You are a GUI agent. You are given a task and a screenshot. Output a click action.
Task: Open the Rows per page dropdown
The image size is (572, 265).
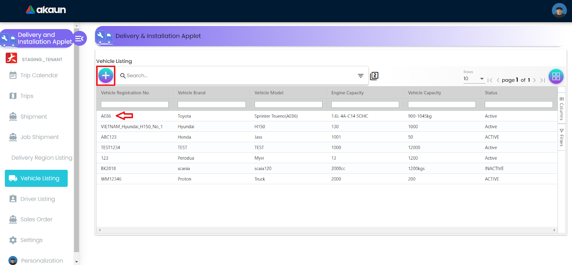[x=474, y=79]
